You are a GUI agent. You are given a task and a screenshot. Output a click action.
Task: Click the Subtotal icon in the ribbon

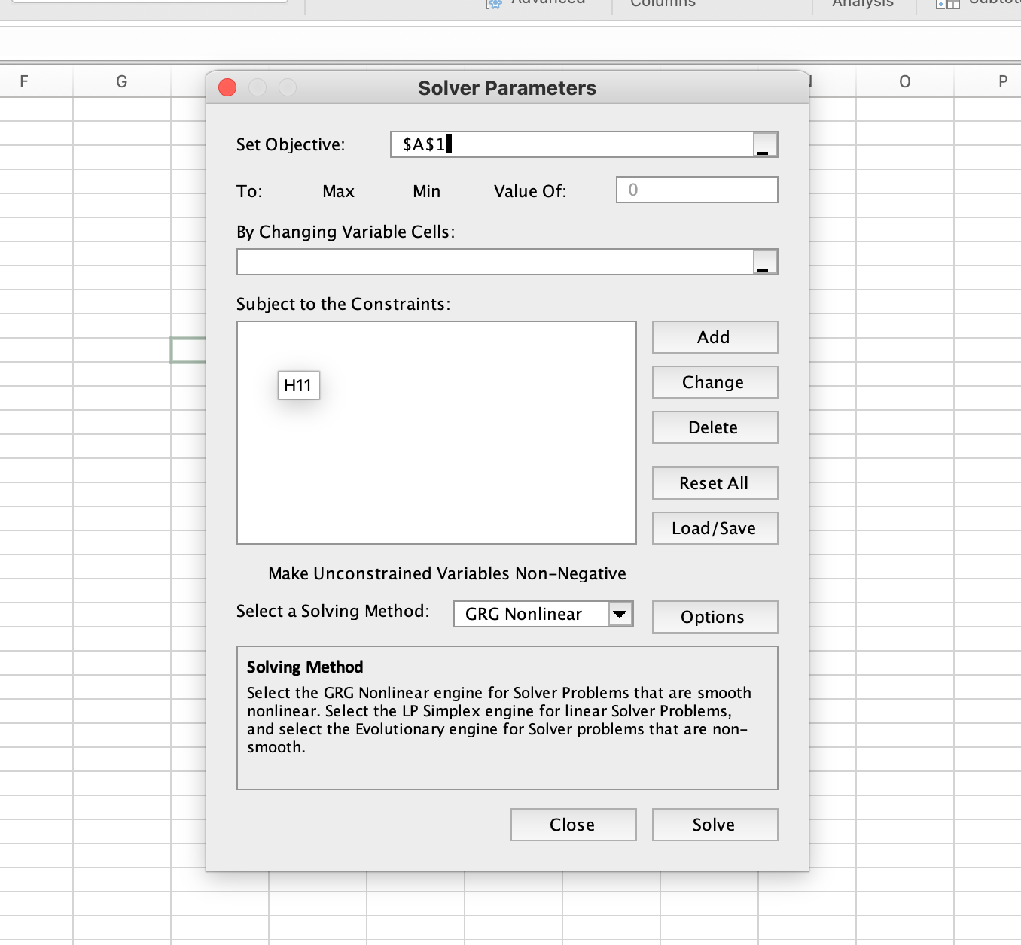coord(948,5)
